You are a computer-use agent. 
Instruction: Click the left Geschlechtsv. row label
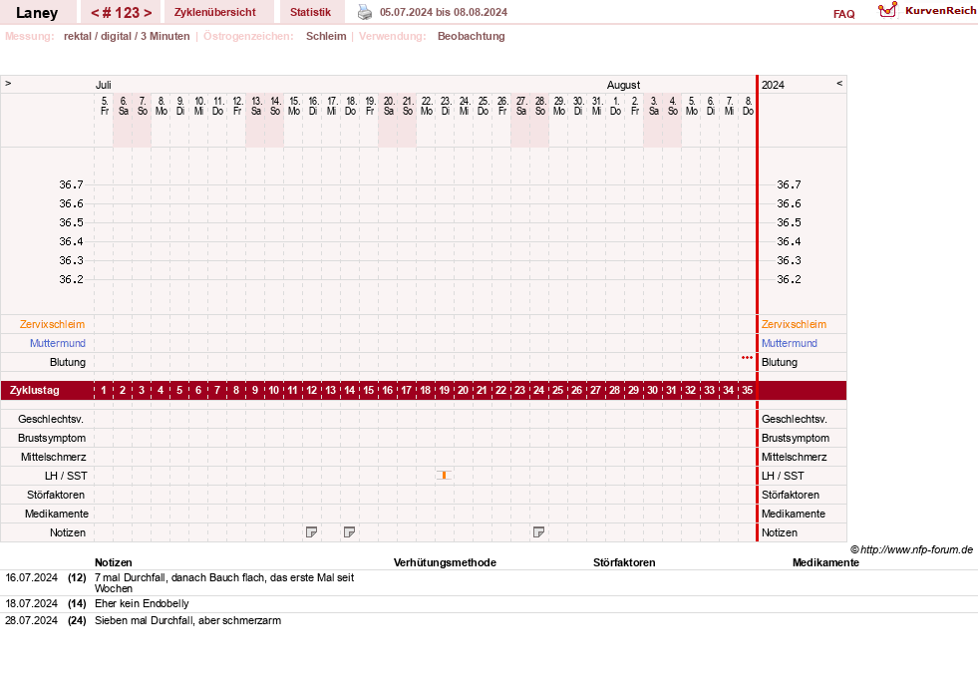[x=51, y=419]
